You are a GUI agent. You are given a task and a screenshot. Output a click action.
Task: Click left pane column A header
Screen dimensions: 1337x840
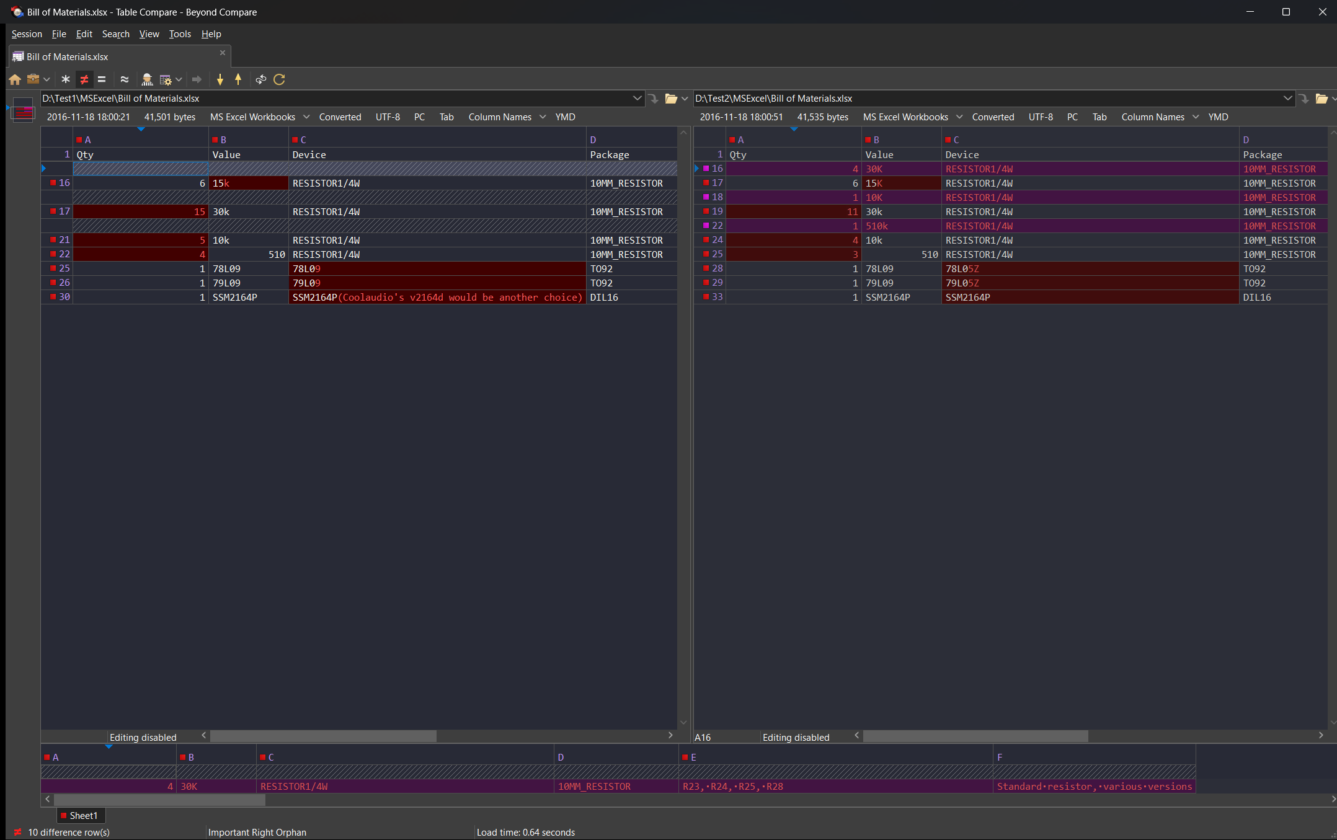[x=141, y=139]
